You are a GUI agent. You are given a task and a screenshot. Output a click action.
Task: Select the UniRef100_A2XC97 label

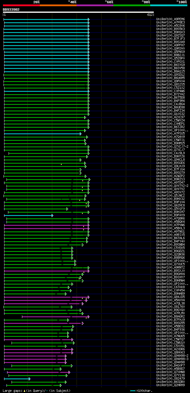[x=170, y=117]
